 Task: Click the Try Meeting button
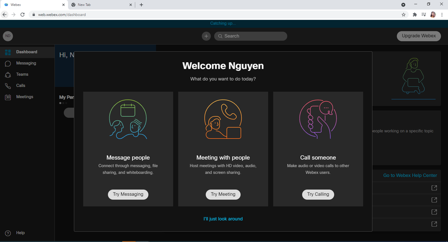pos(223,194)
